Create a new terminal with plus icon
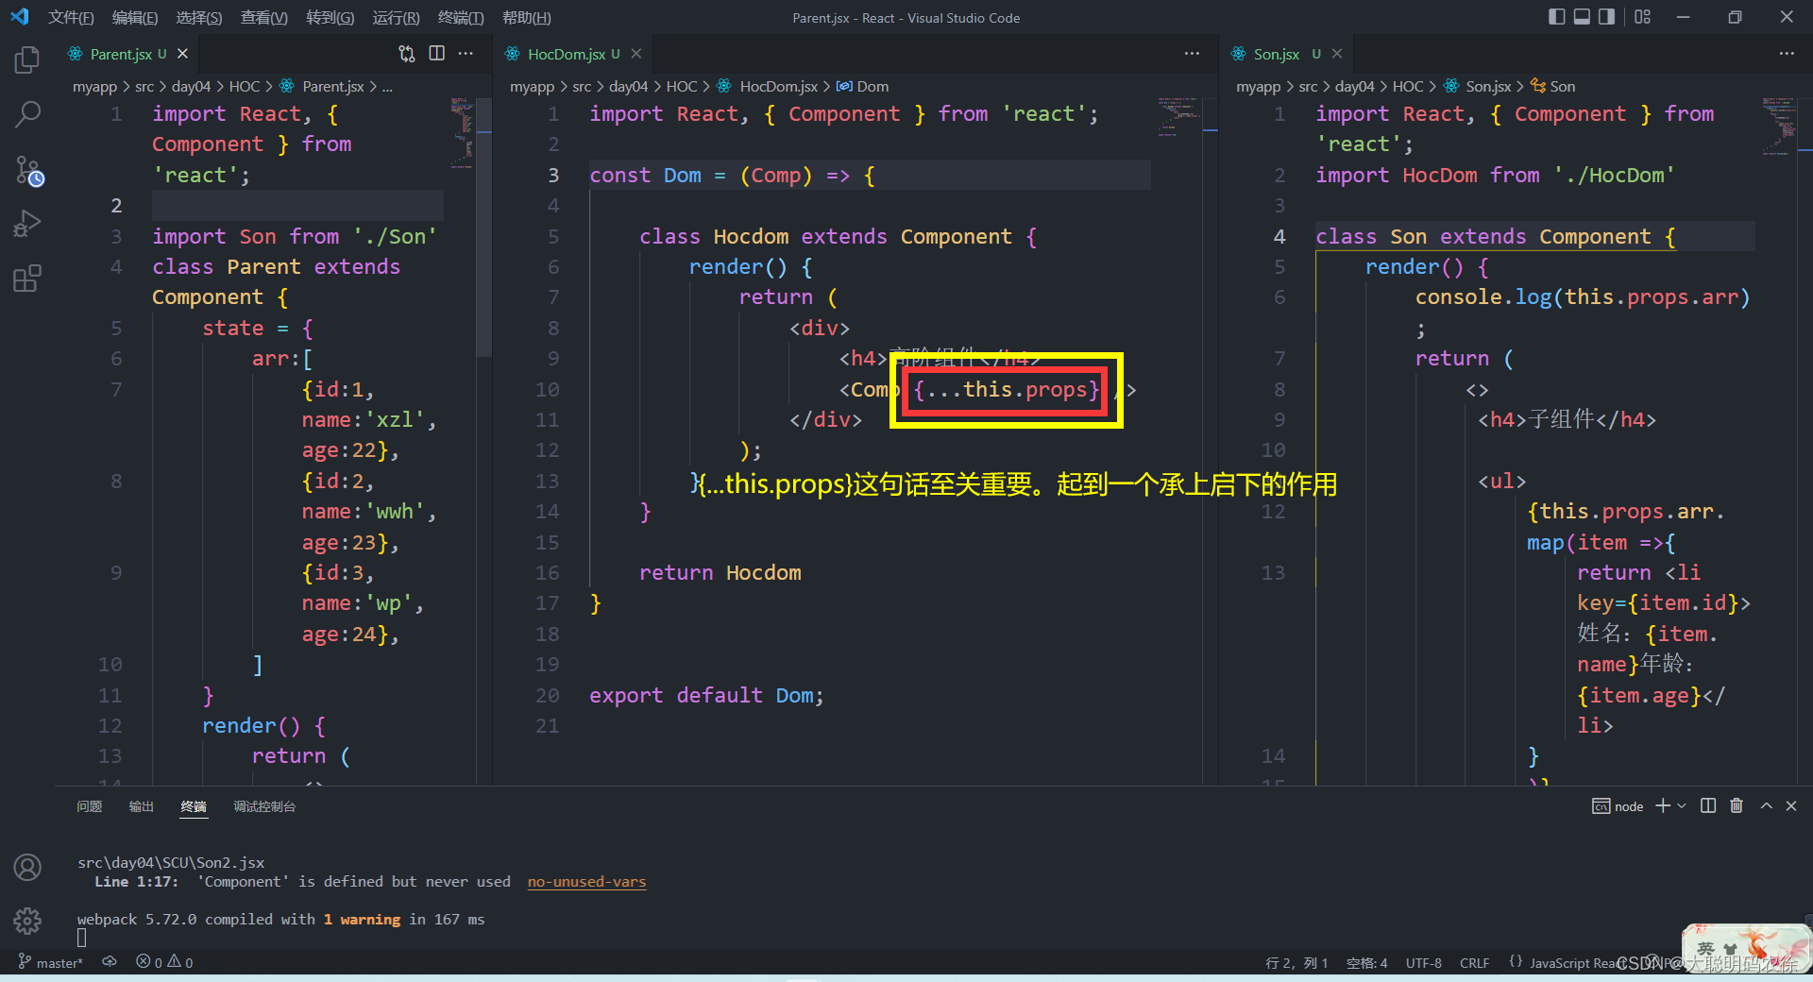 (1662, 805)
